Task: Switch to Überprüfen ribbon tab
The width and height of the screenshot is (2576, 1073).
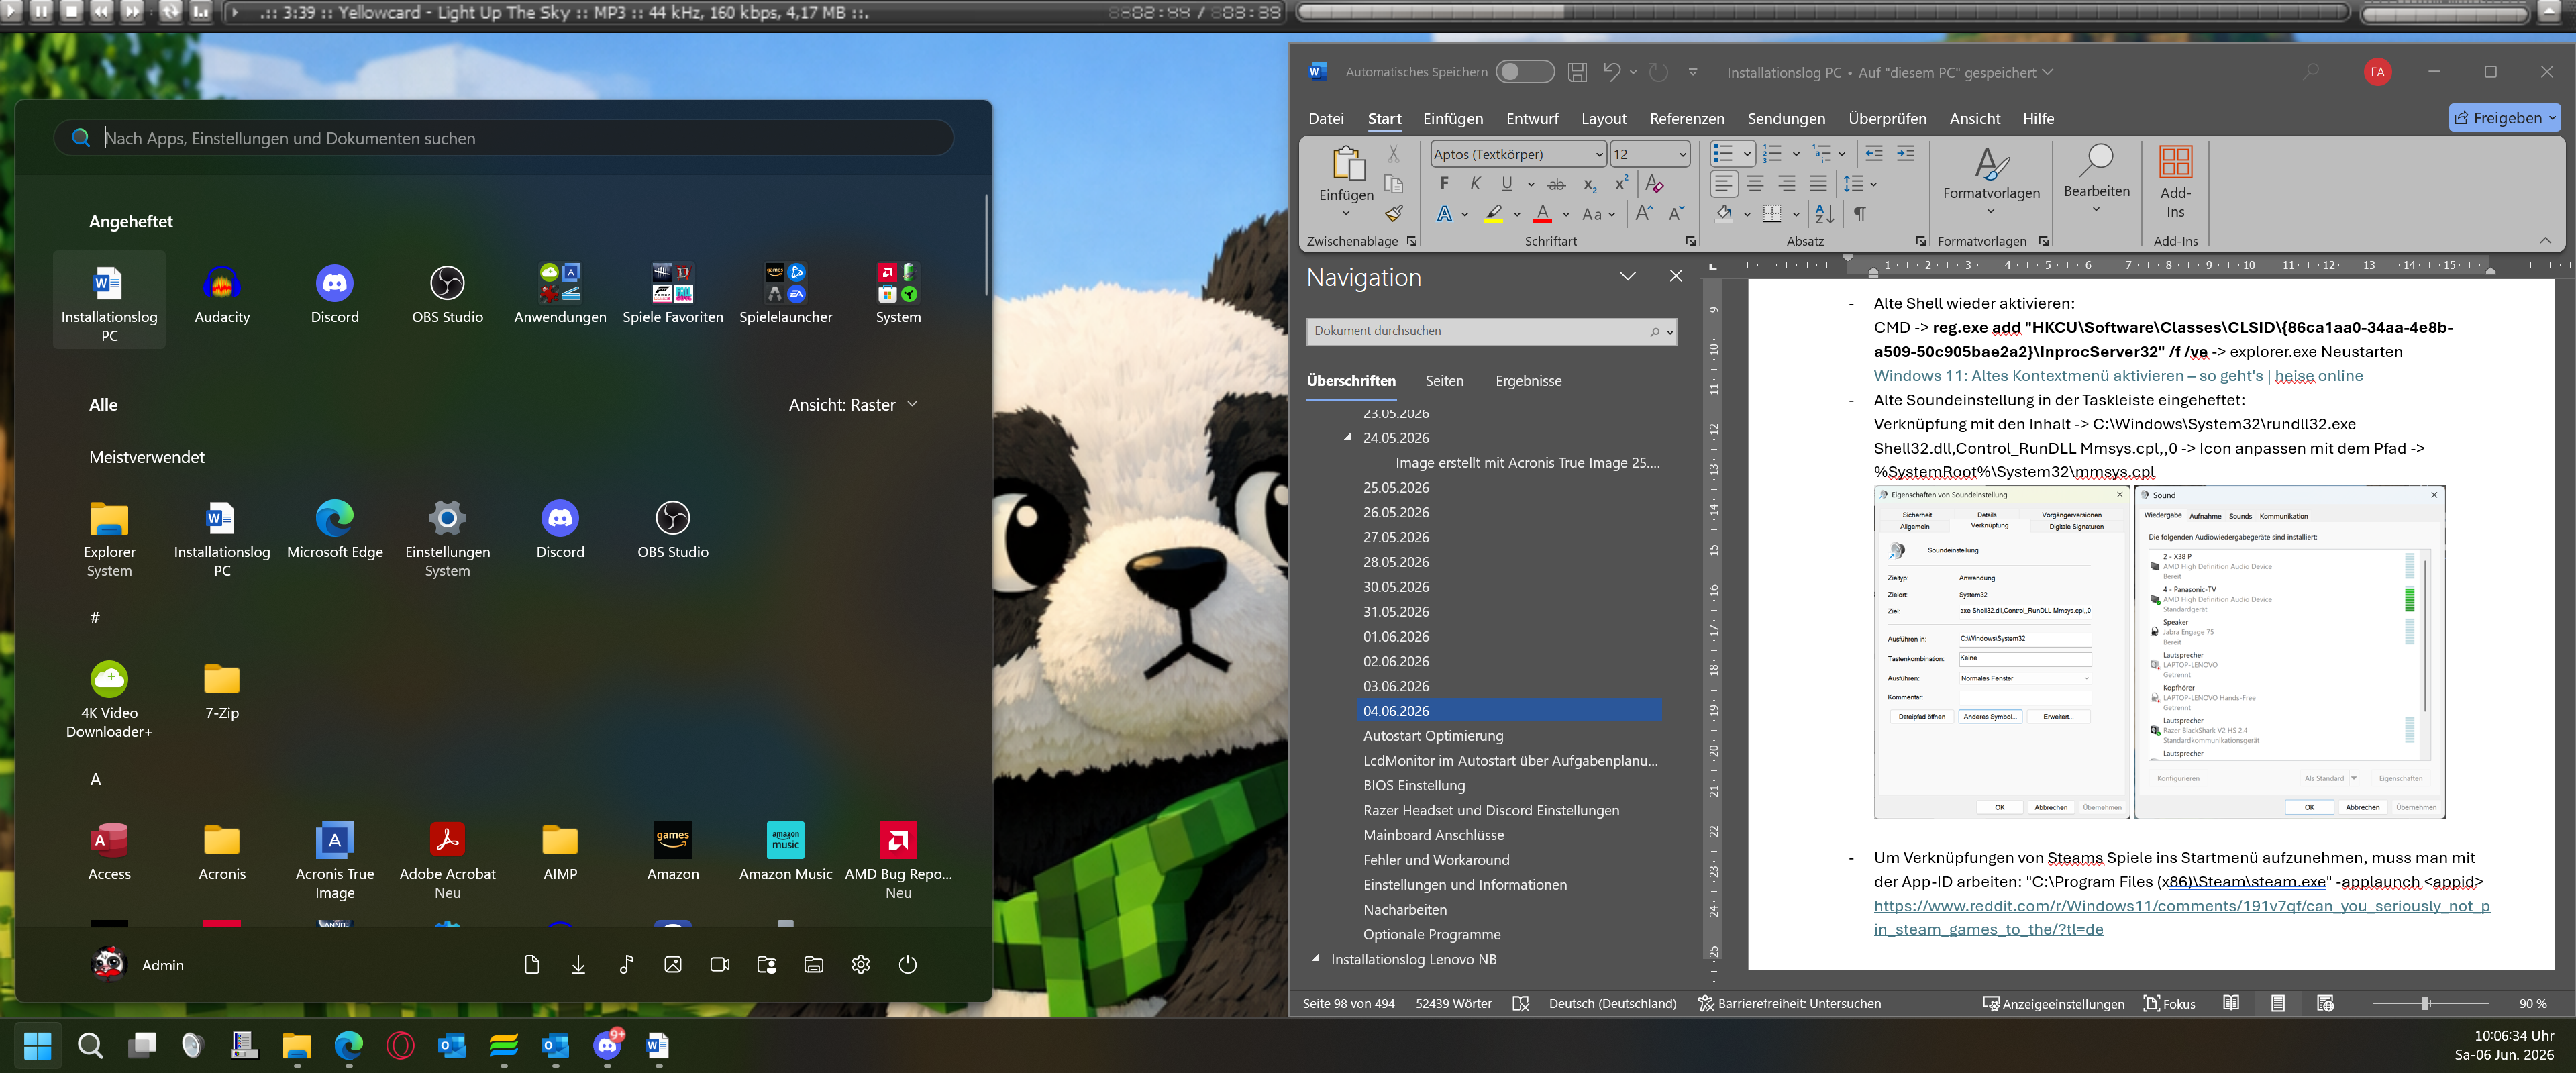Action: click(x=1887, y=119)
